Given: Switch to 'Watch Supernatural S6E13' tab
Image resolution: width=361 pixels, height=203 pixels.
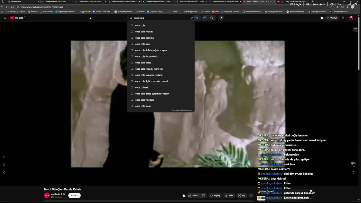Looking at the screenshot, I should [192, 1].
